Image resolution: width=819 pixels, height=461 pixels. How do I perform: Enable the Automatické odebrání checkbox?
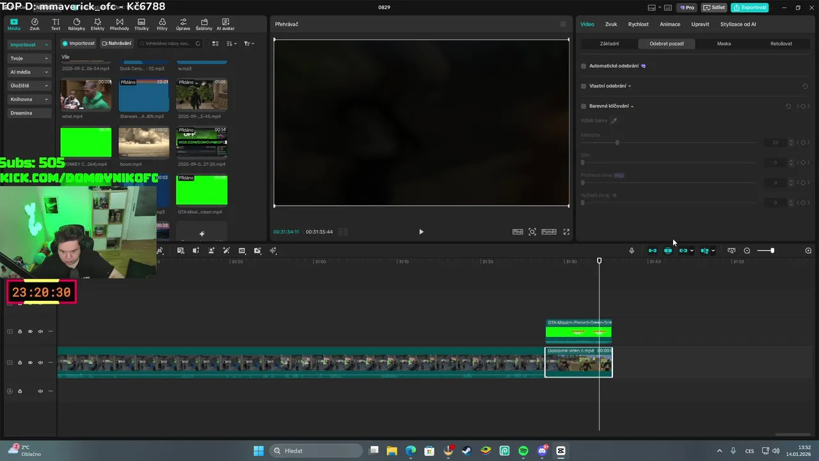click(584, 66)
